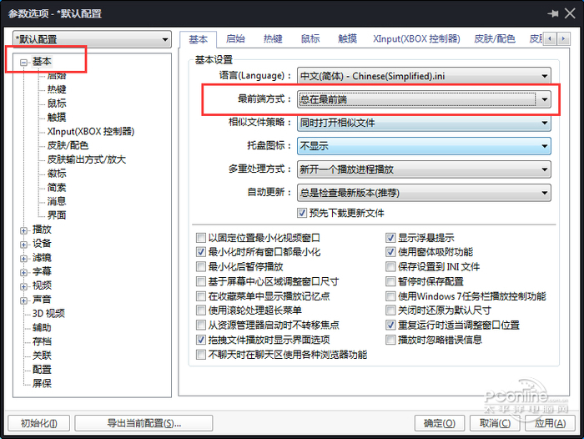The image size is (584, 439).
Task: Enable 不聊天时在聊天区使用各种浏览器功能
Action: point(201,355)
